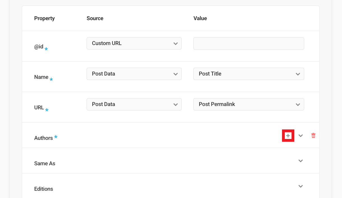The height and width of the screenshot is (198, 342).
Task: Click the Property column header
Action: click(44, 18)
